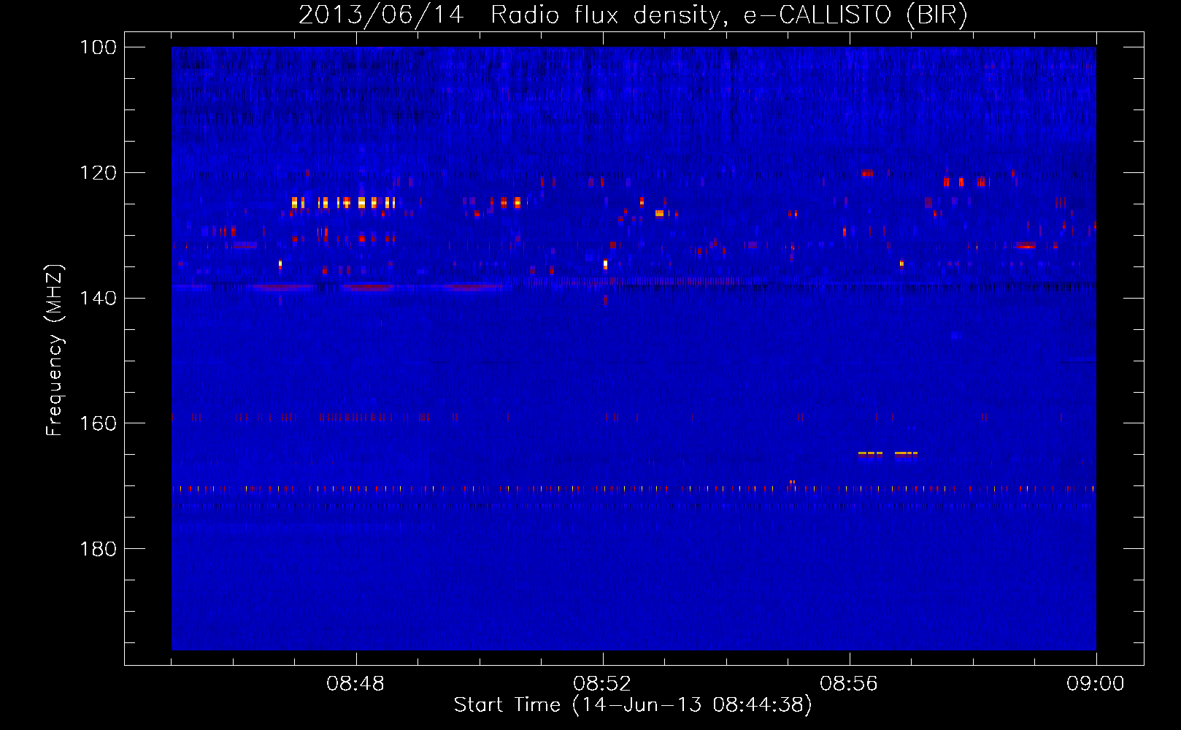Click the '120' frequency tick label
Image resolution: width=1181 pixels, height=730 pixels.
(x=99, y=173)
